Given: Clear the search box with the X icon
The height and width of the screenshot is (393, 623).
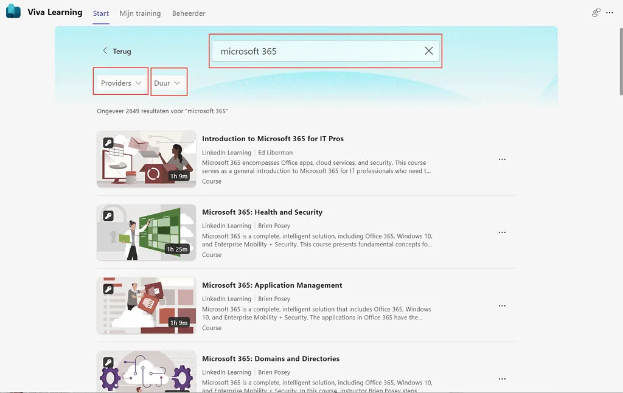Looking at the screenshot, I should 429,51.
